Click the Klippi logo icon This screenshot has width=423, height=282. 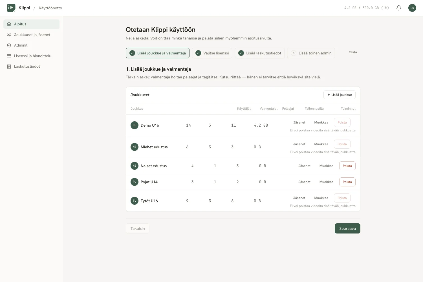pos(11,8)
